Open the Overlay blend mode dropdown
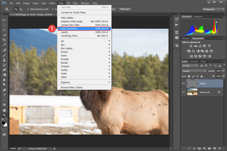The height and width of the screenshot is (151, 227). click(x=194, y=71)
